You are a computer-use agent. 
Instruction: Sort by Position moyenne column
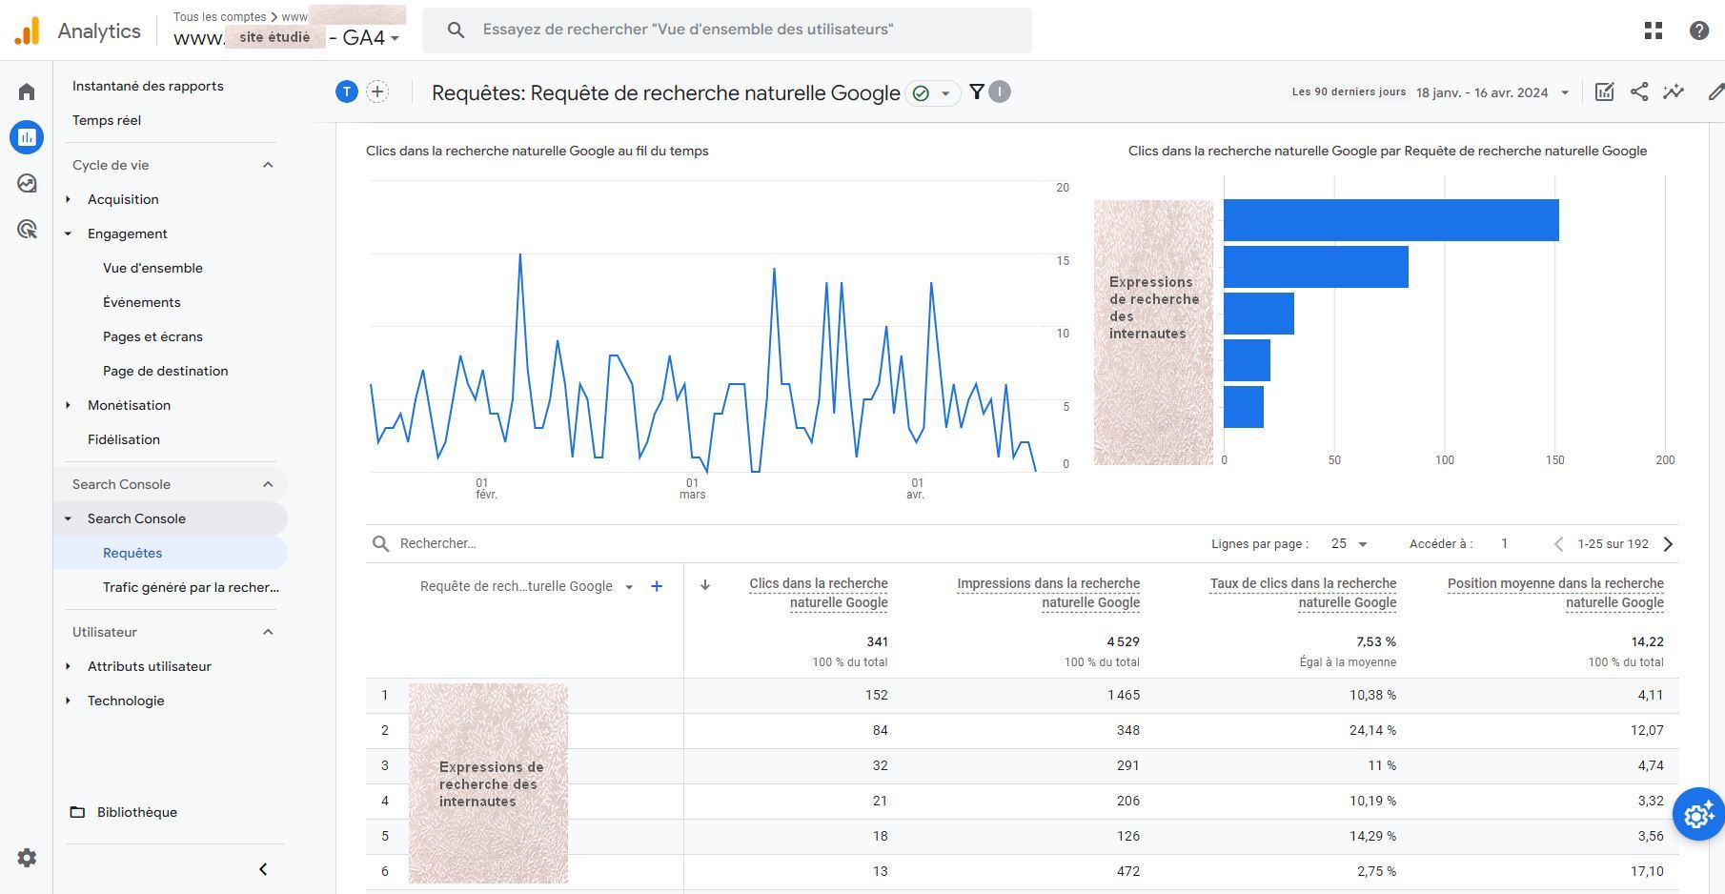[1555, 593]
